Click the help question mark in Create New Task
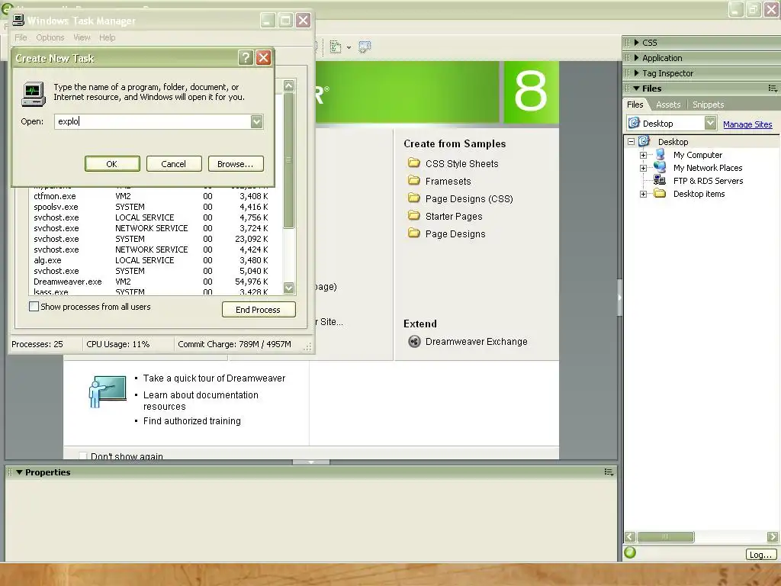Viewport: 781px width, 586px height. 246,58
